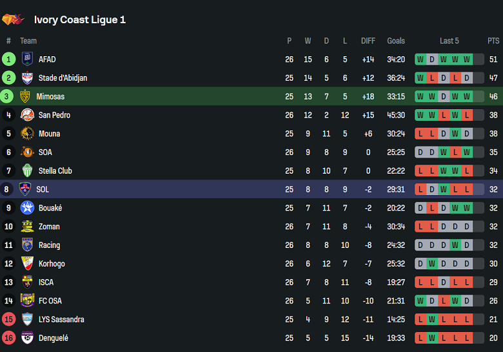Click the Mimosas team badge
This screenshot has height=352, width=503.
point(26,97)
